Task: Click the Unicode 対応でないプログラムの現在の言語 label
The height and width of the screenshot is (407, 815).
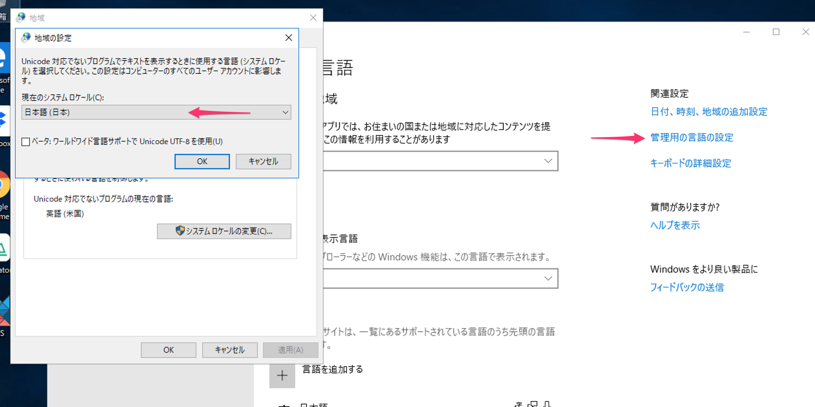Action: [103, 199]
